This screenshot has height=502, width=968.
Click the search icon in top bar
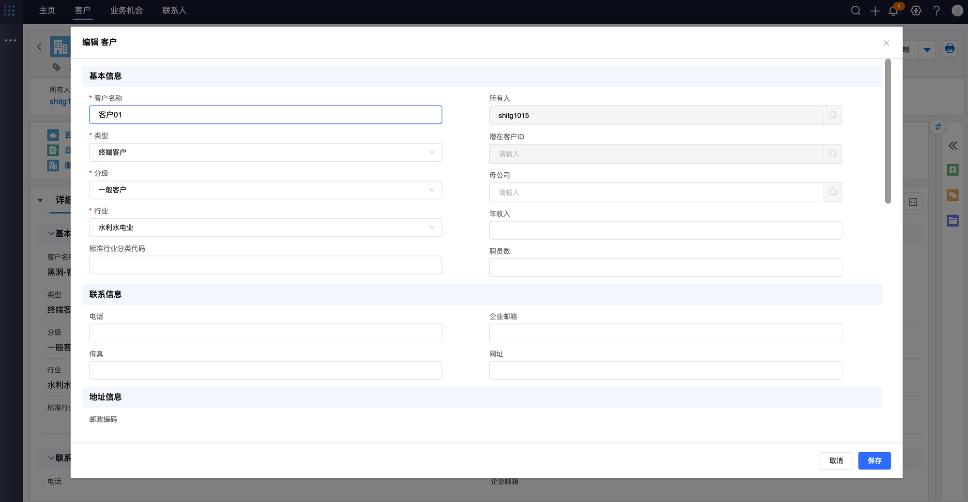pyautogui.click(x=856, y=11)
